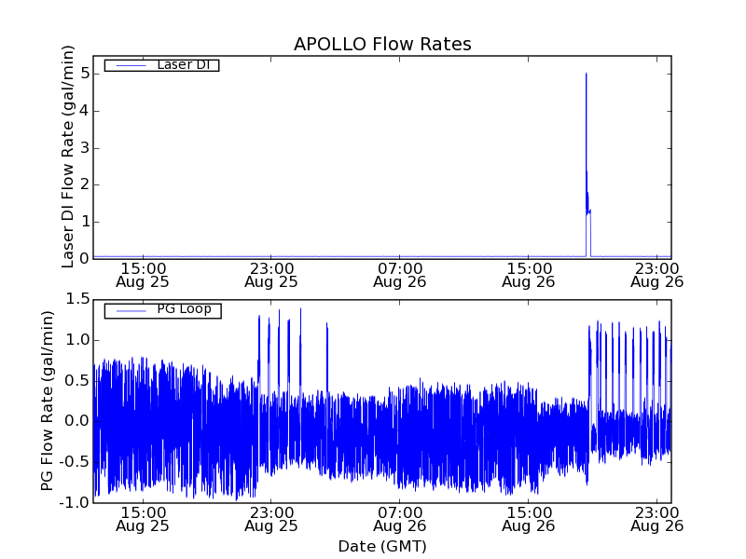Click y-tick '1.0' on PG Loop plot
746x559 pixels.
[78, 340]
